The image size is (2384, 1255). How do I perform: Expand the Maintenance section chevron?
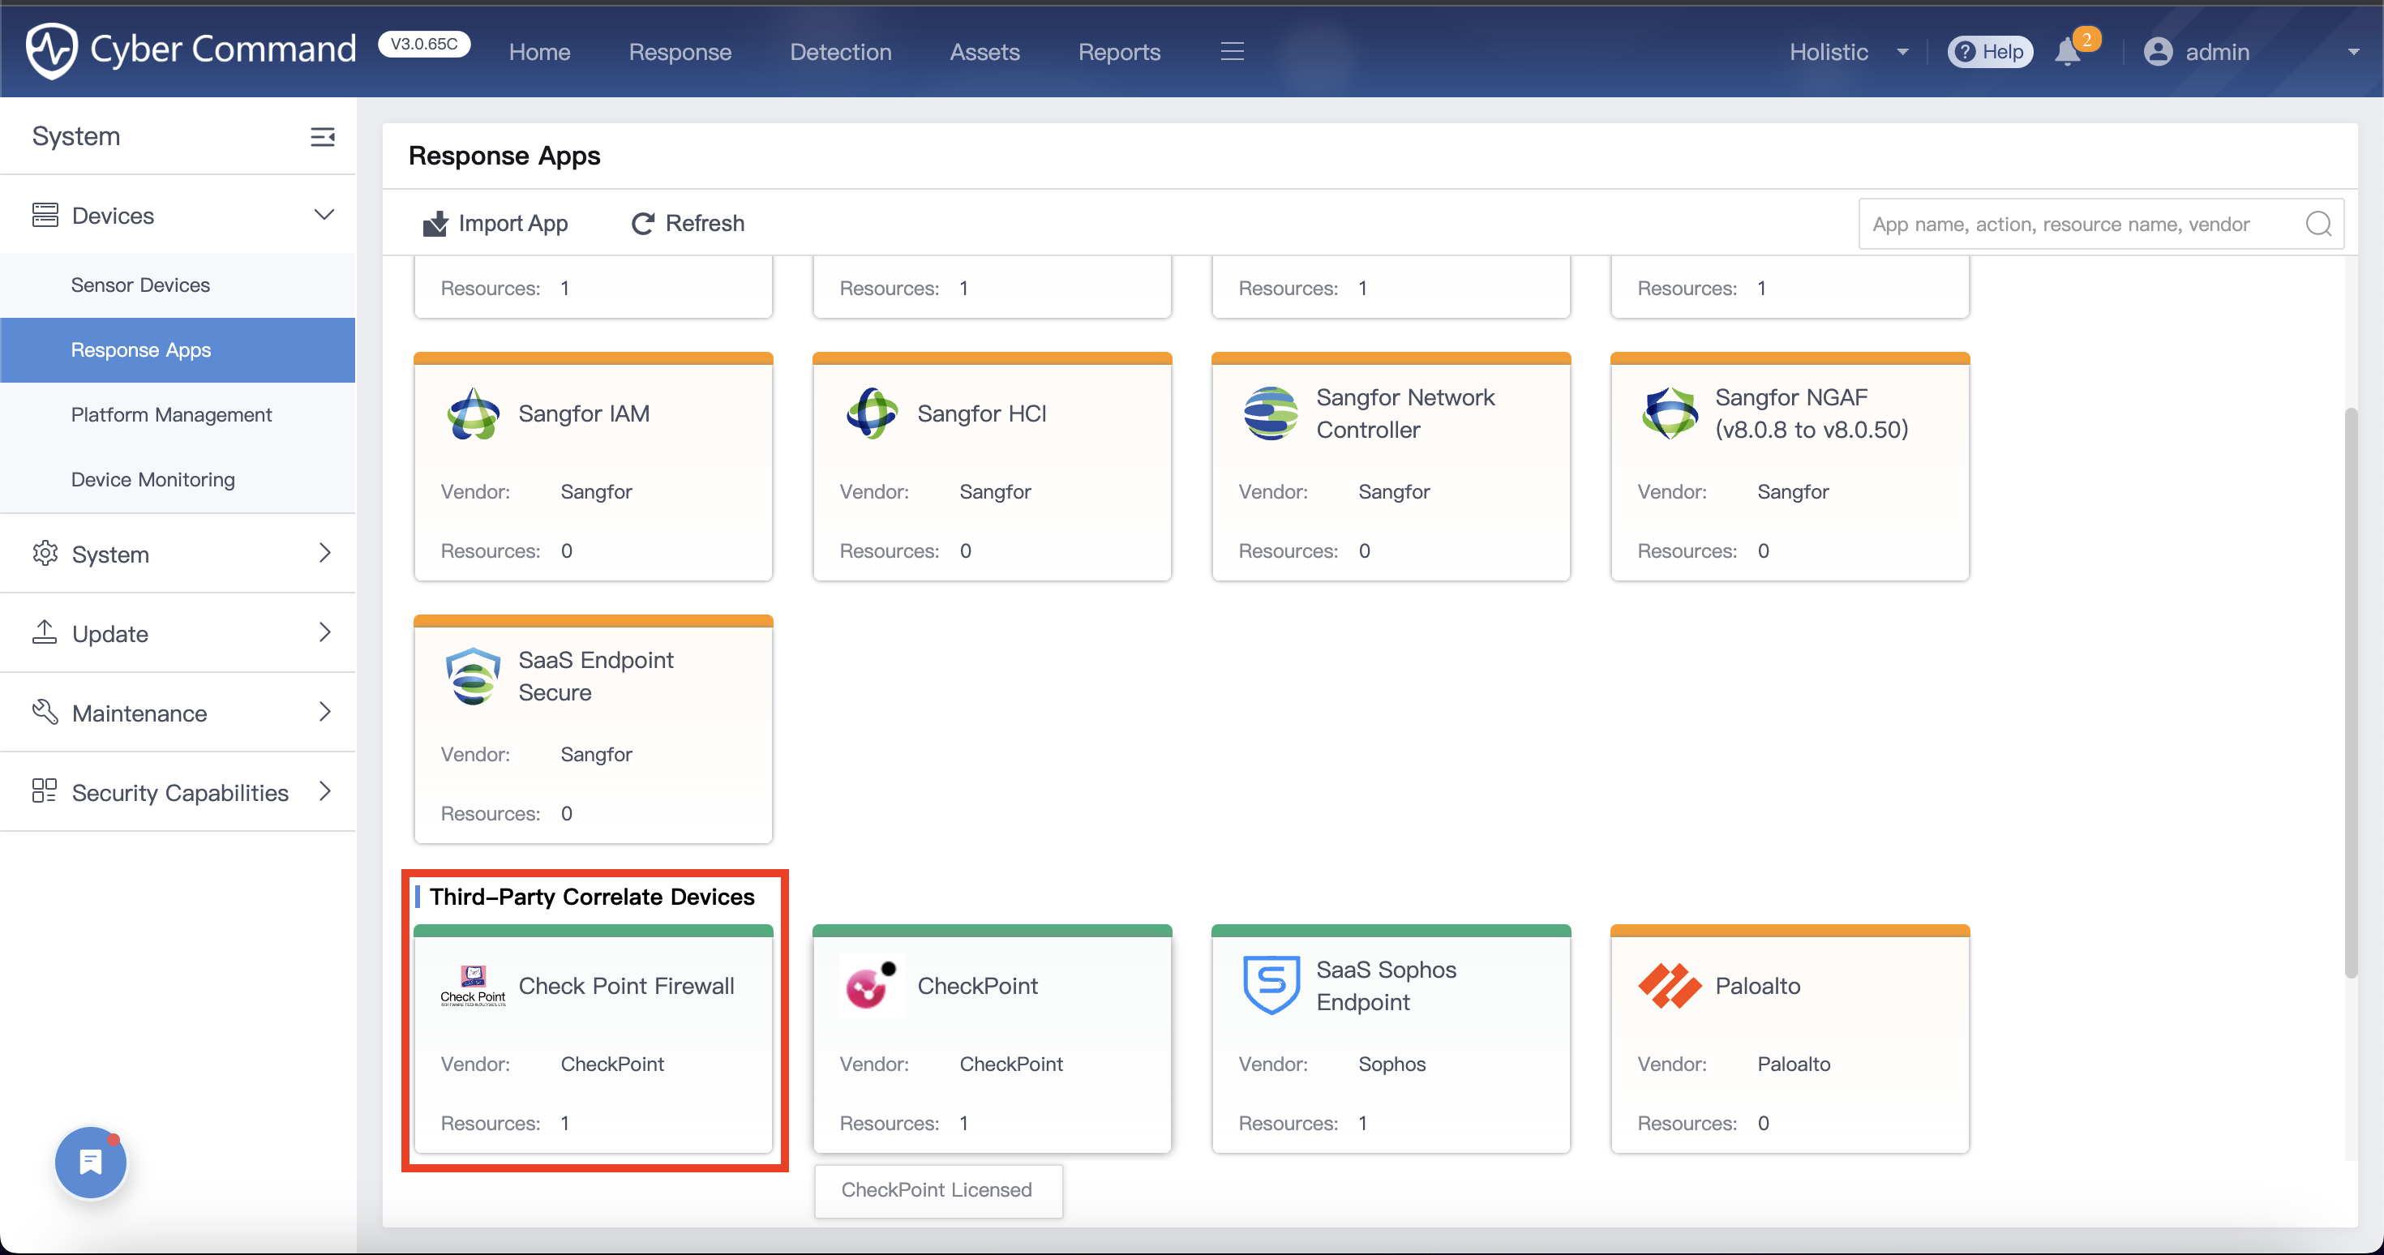click(324, 713)
